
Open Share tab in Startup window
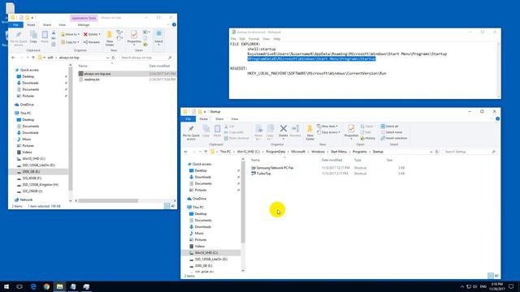click(219, 119)
